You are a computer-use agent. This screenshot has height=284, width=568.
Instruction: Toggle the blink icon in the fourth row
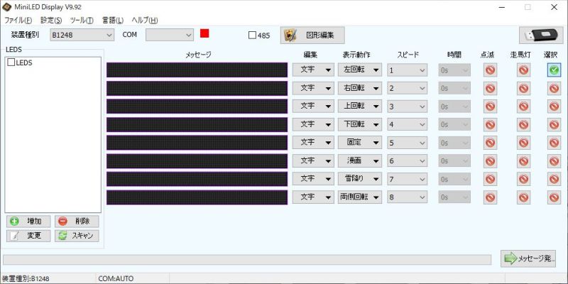click(490, 124)
